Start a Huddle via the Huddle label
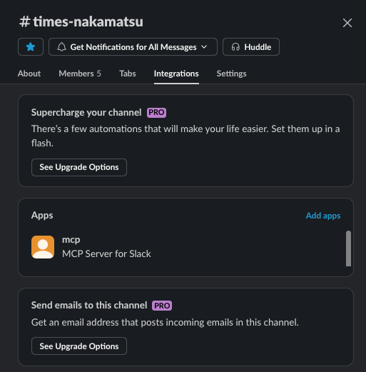This screenshot has height=372, width=366. [258, 47]
